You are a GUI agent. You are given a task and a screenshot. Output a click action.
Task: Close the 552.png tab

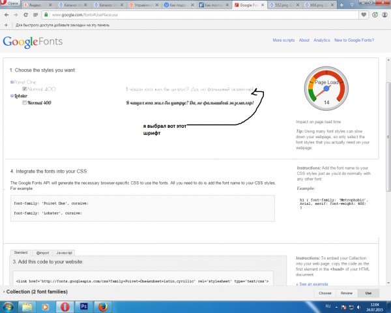point(298,5)
